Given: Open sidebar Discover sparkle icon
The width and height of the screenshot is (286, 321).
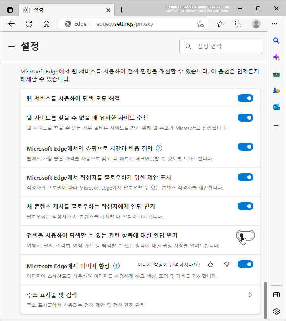Looking at the screenshot, I should pyautogui.click(x=276, y=57).
